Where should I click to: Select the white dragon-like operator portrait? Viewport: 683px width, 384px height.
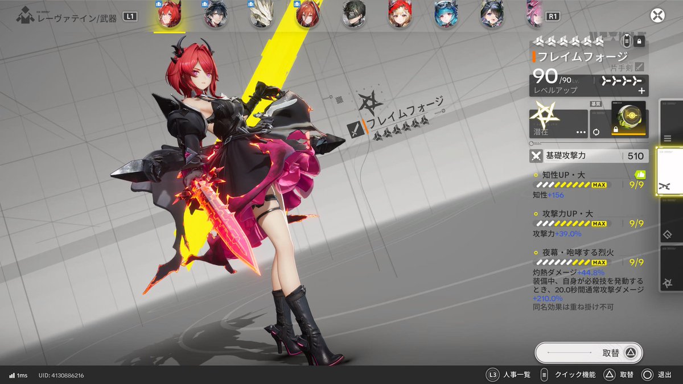tap(261, 15)
